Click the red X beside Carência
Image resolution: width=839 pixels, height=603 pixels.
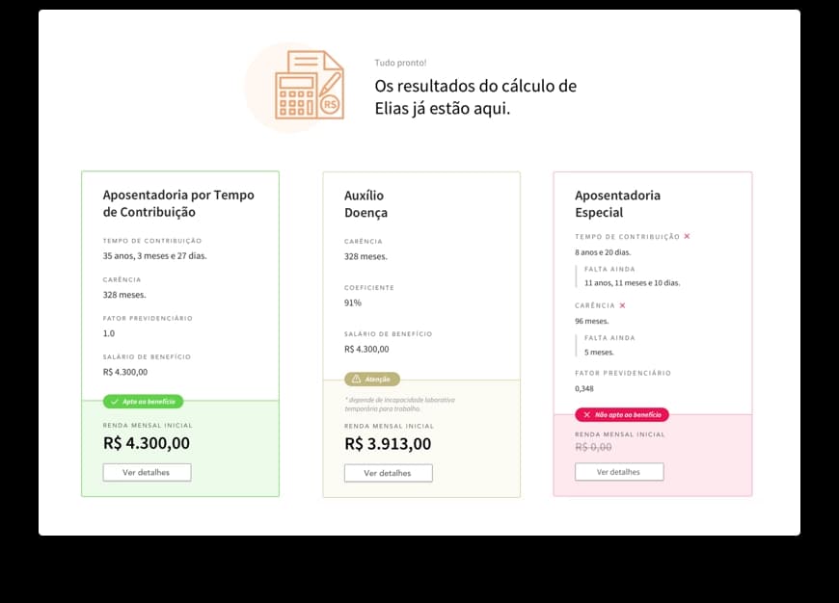click(x=622, y=306)
